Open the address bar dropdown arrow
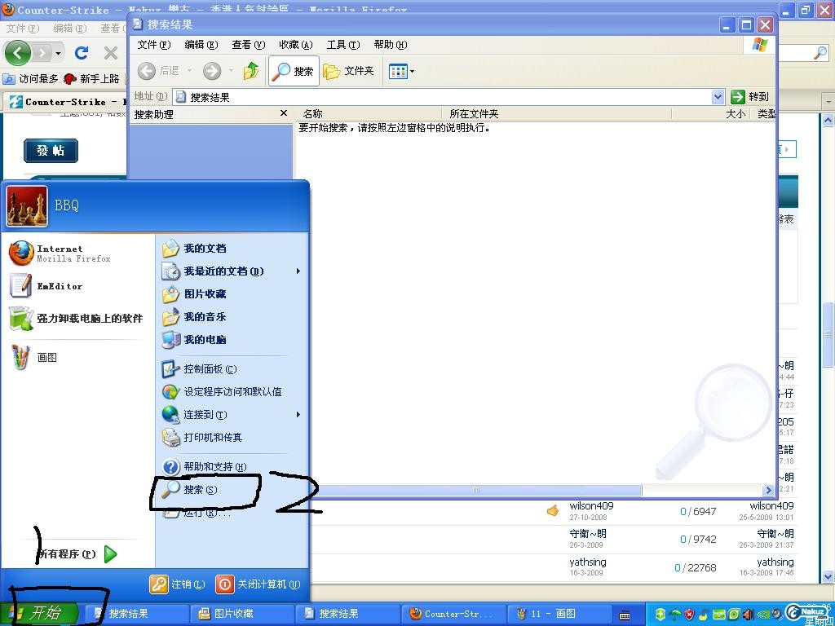835x626 pixels. click(718, 97)
